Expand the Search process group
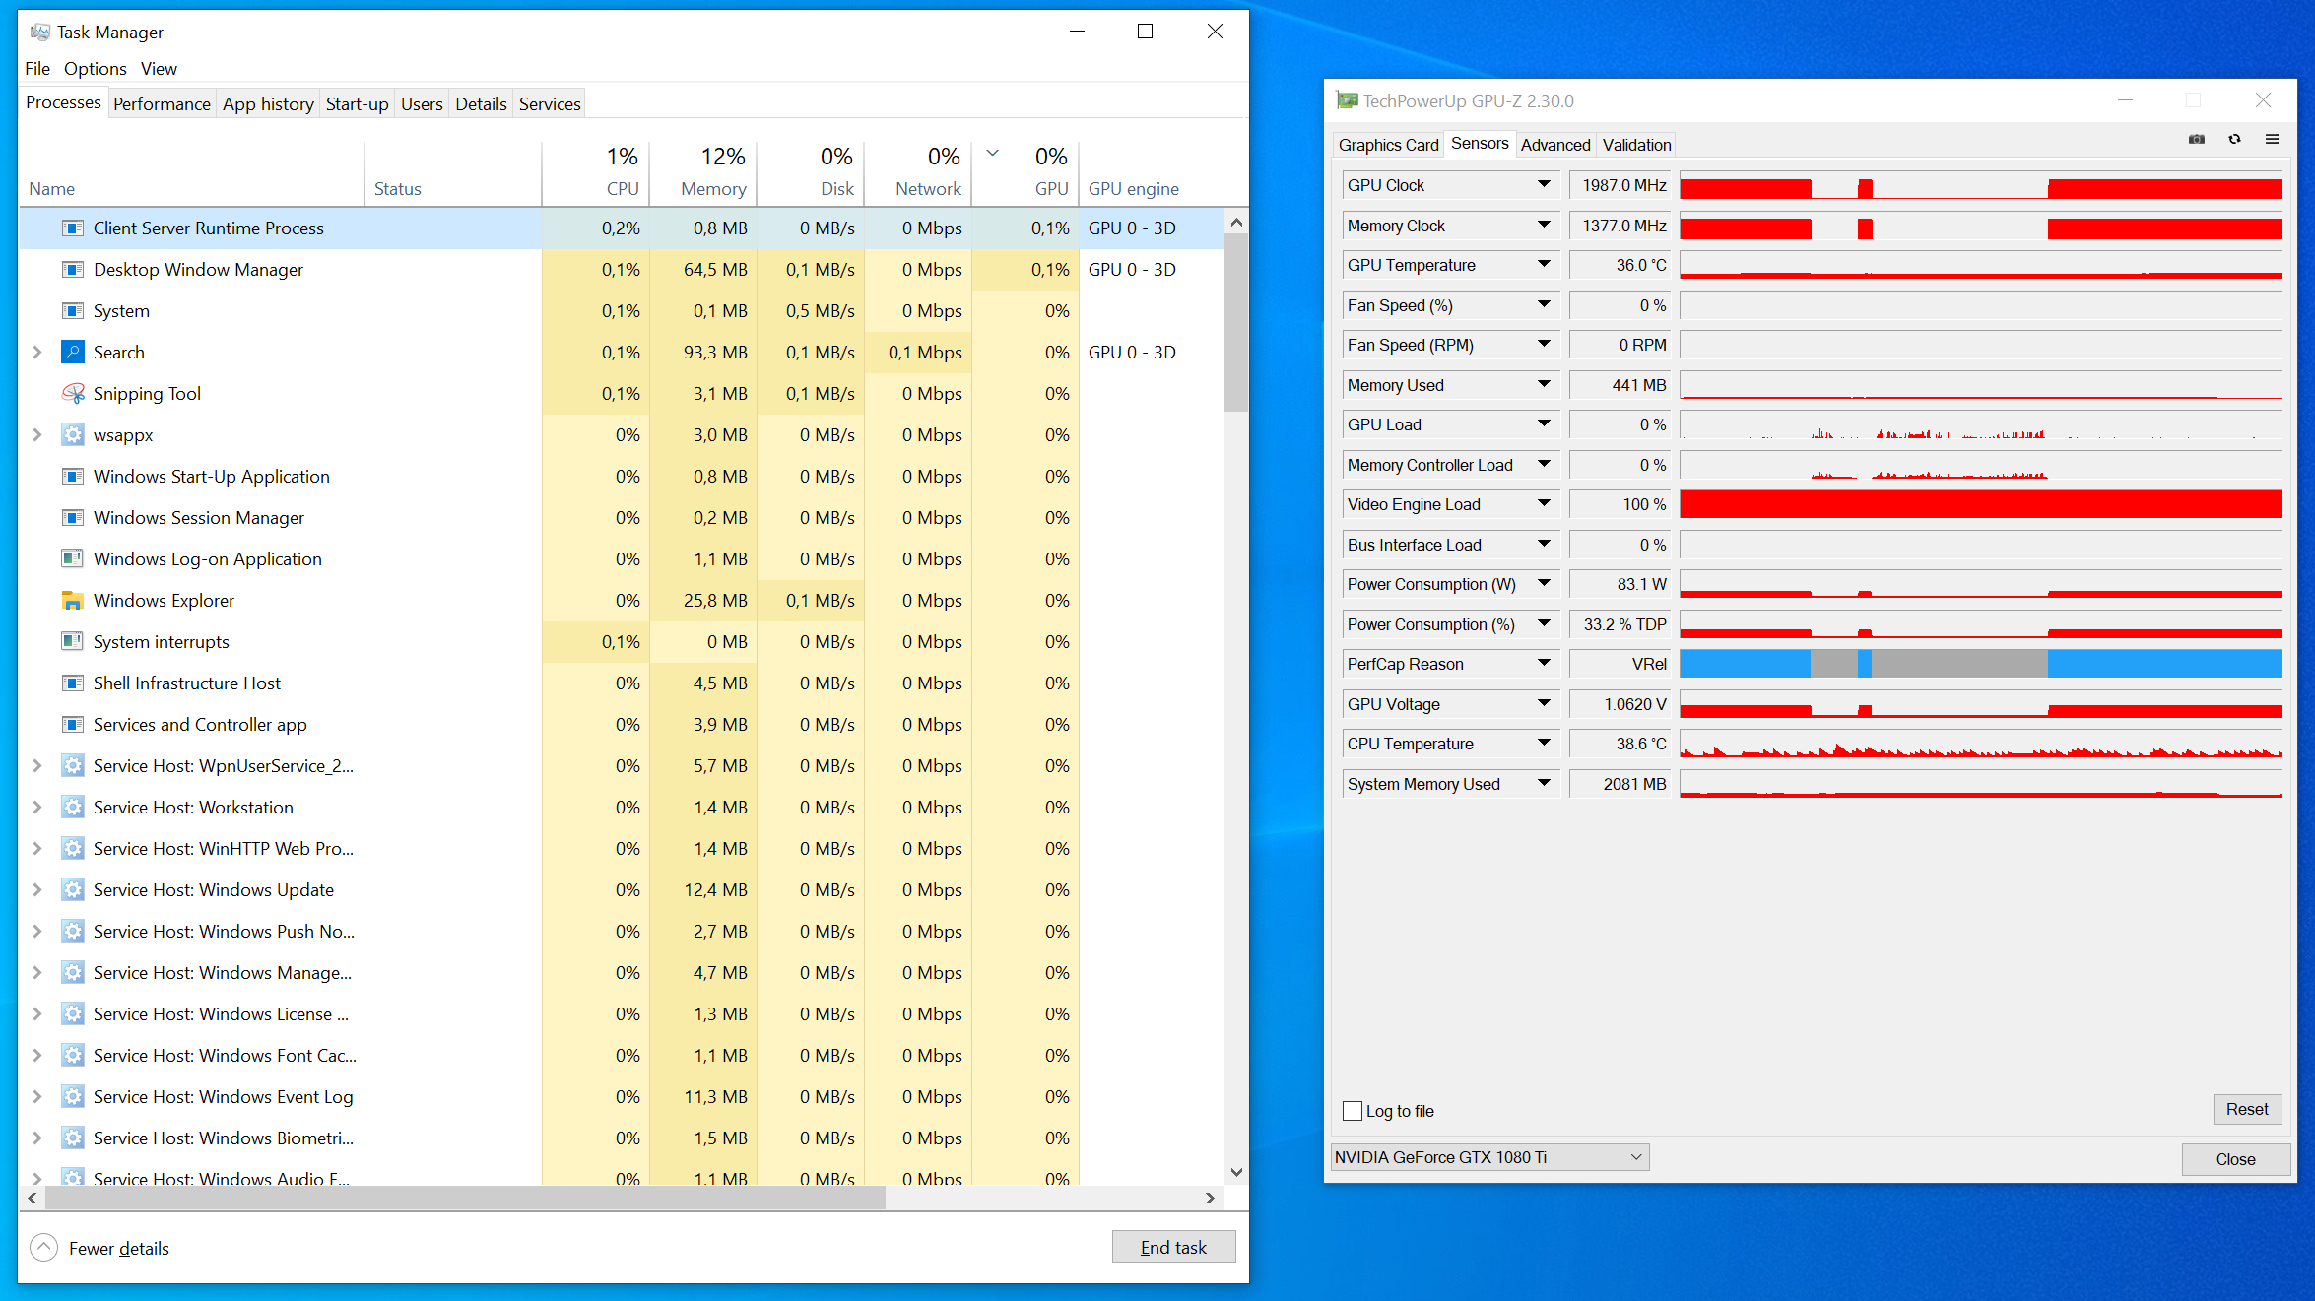Viewport: 2315px width, 1301px height. coord(37,353)
